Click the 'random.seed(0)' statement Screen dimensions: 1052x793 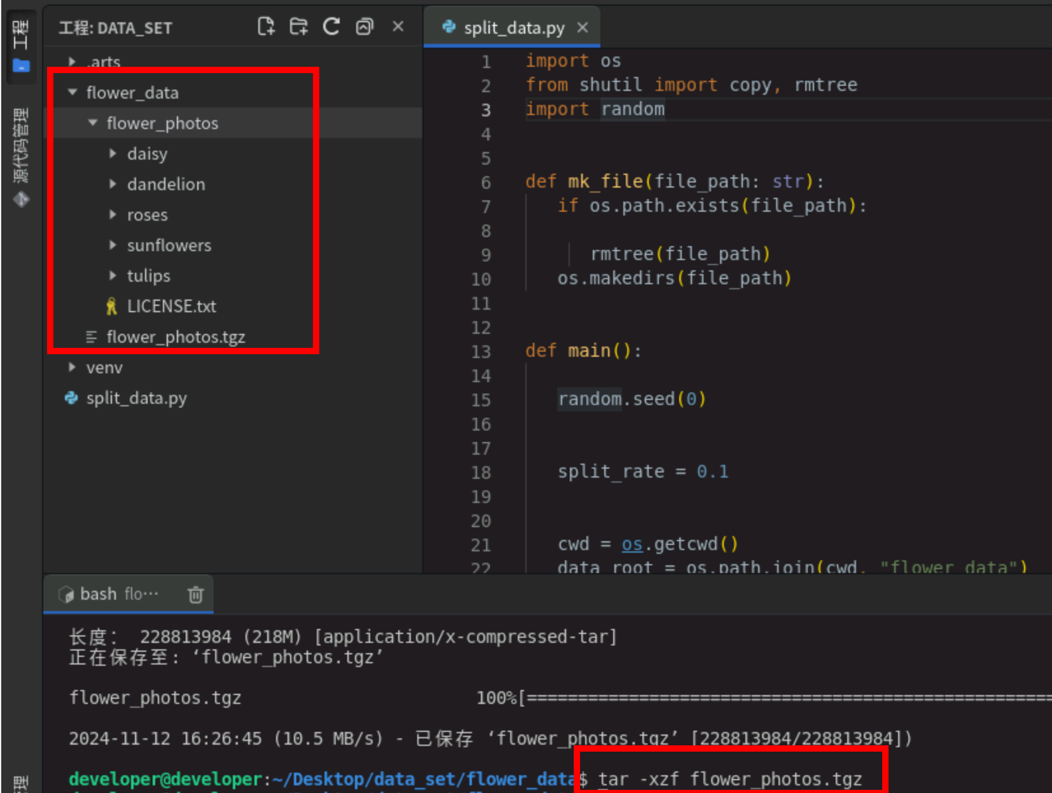click(632, 399)
